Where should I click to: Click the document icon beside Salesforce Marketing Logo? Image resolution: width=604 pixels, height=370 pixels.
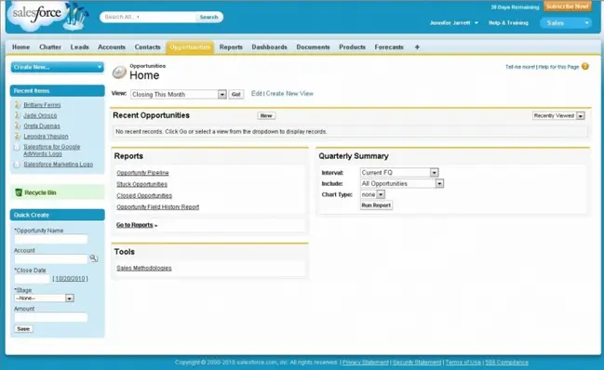pos(17,165)
